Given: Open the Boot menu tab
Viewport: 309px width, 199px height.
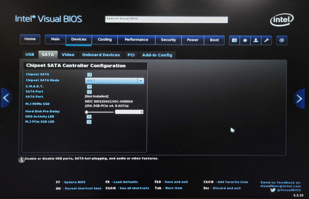Looking at the screenshot, I should click(x=214, y=40).
